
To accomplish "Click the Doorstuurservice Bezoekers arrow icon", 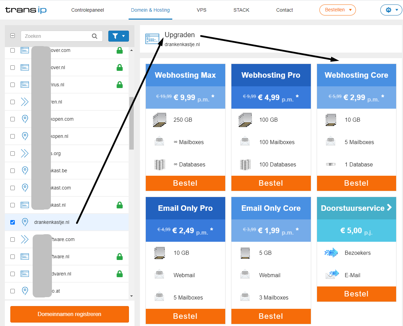I will coord(331,253).
